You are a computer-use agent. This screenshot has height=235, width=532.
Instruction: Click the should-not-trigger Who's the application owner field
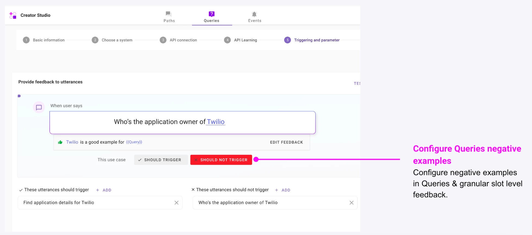[x=275, y=203]
